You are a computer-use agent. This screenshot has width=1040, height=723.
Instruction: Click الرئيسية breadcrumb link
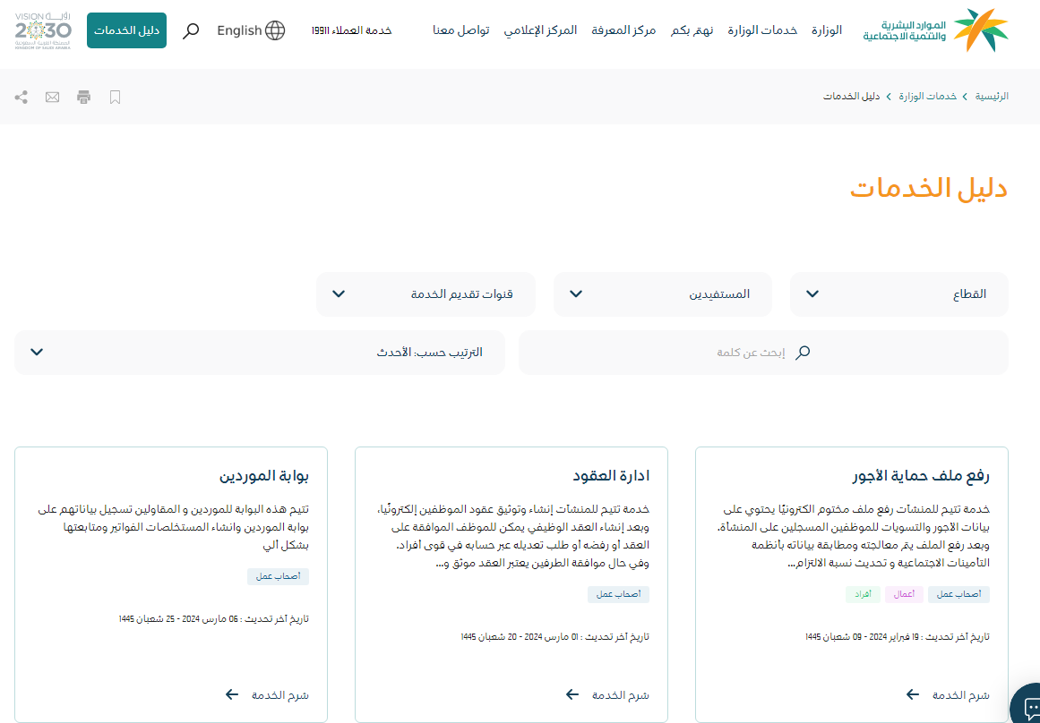[992, 97]
